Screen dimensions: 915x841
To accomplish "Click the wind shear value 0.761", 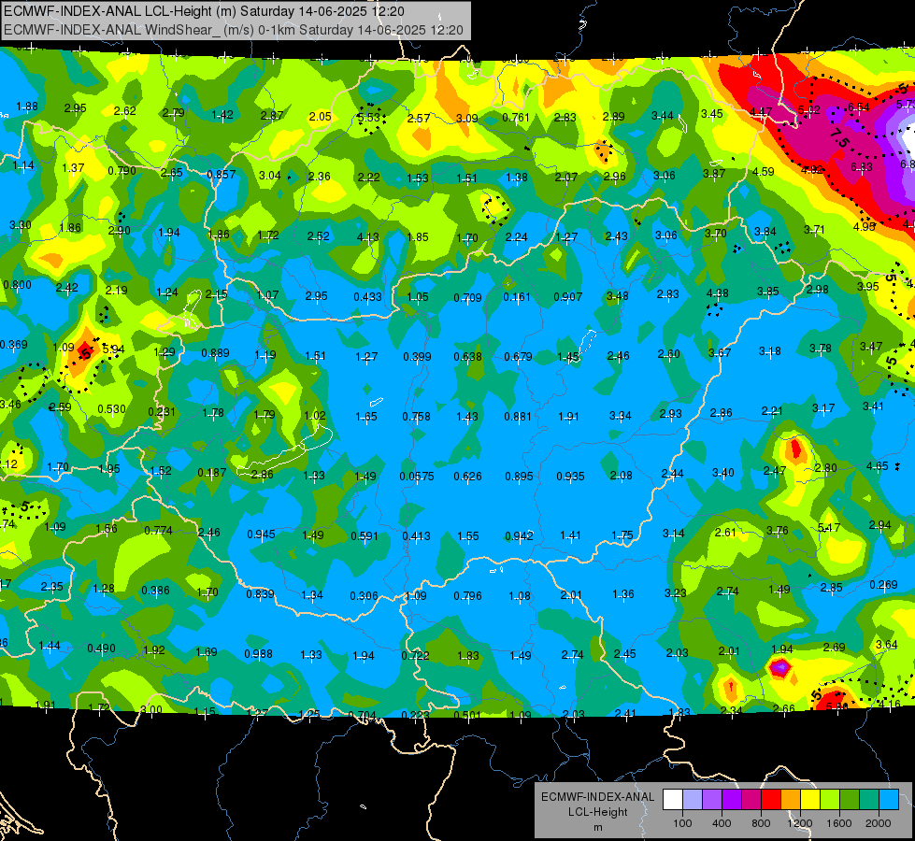I will click(516, 118).
